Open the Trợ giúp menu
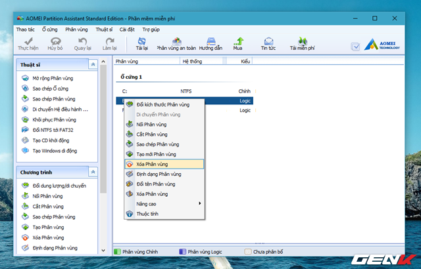 click(x=151, y=30)
